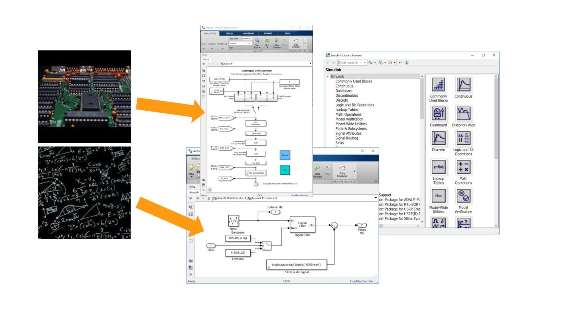Click the pin Library Browser toggle icon
Viewport: 574px width, 314px height.
(400, 62)
